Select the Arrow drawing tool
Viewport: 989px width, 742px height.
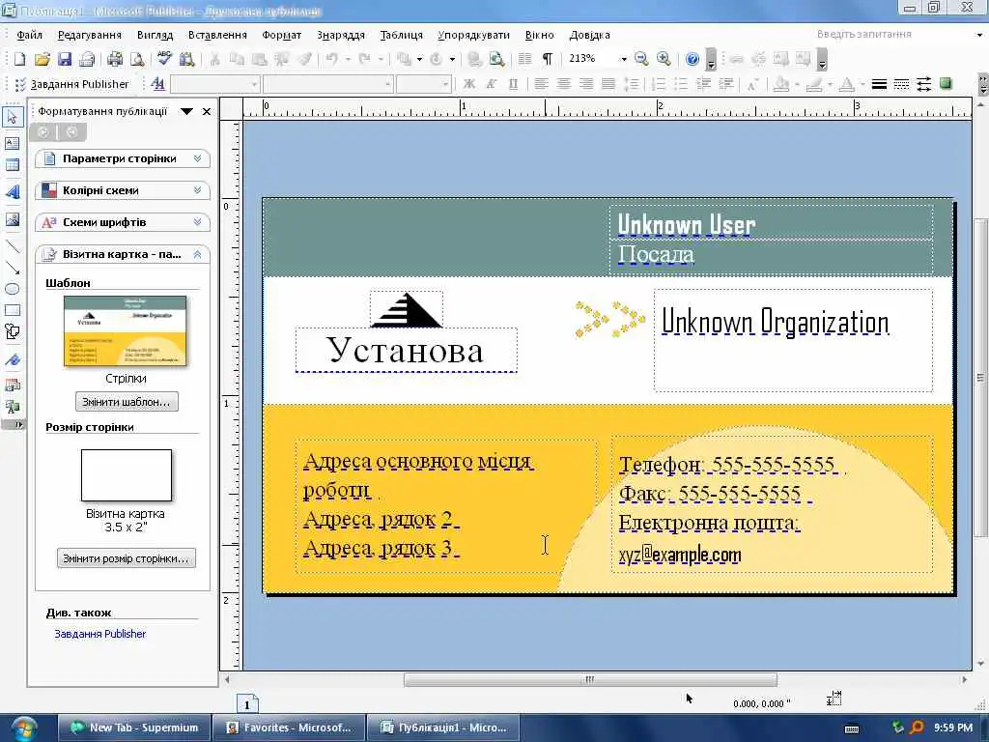pyautogui.click(x=12, y=269)
